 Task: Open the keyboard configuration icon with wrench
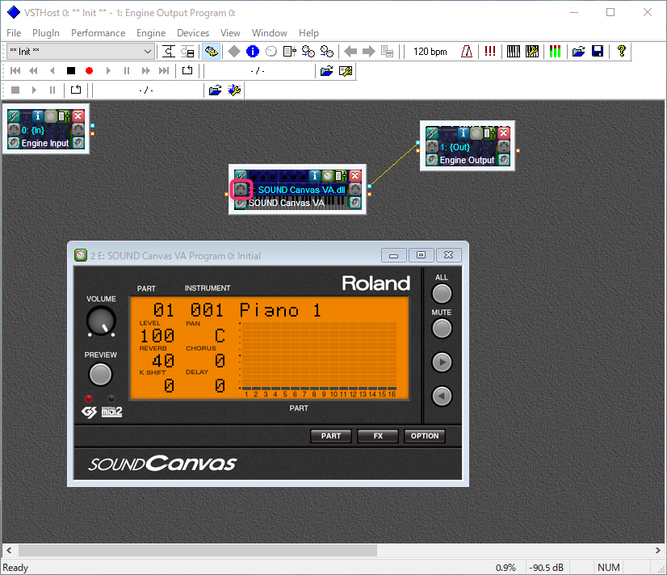click(531, 52)
